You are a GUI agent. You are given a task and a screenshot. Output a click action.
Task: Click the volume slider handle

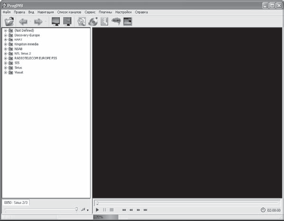76,209
